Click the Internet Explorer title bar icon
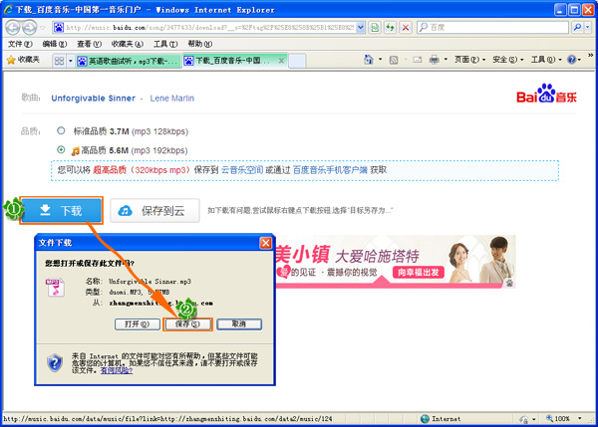Image resolution: width=598 pixels, height=427 pixels. click(8, 10)
